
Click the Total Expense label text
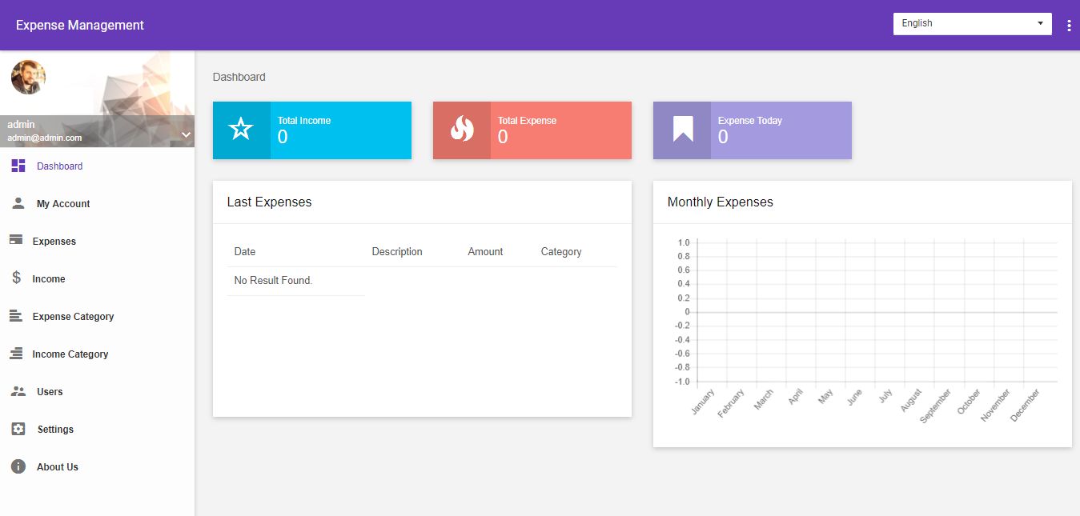[x=527, y=121]
